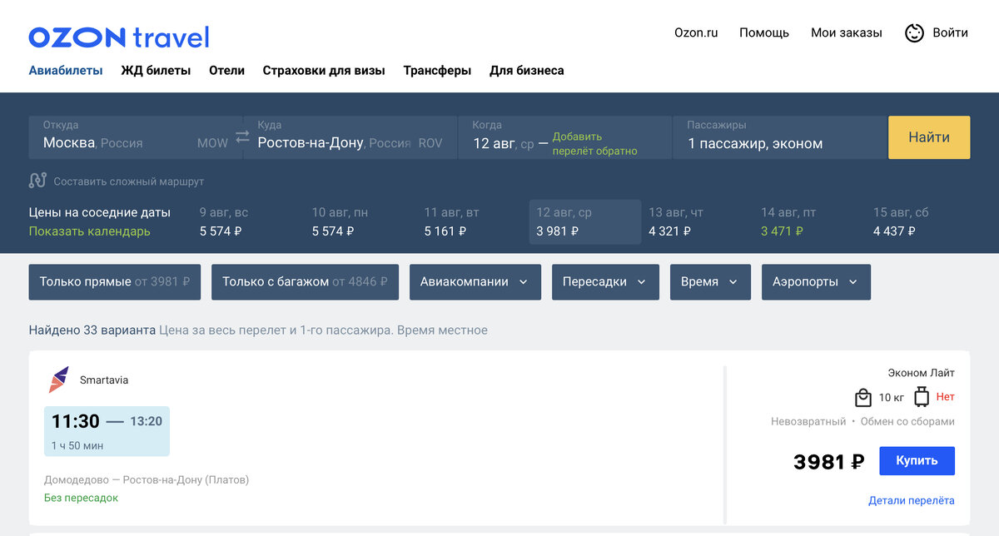Click the smiley profile icon near Войти
The width and height of the screenshot is (999, 536).
pyautogui.click(x=914, y=33)
